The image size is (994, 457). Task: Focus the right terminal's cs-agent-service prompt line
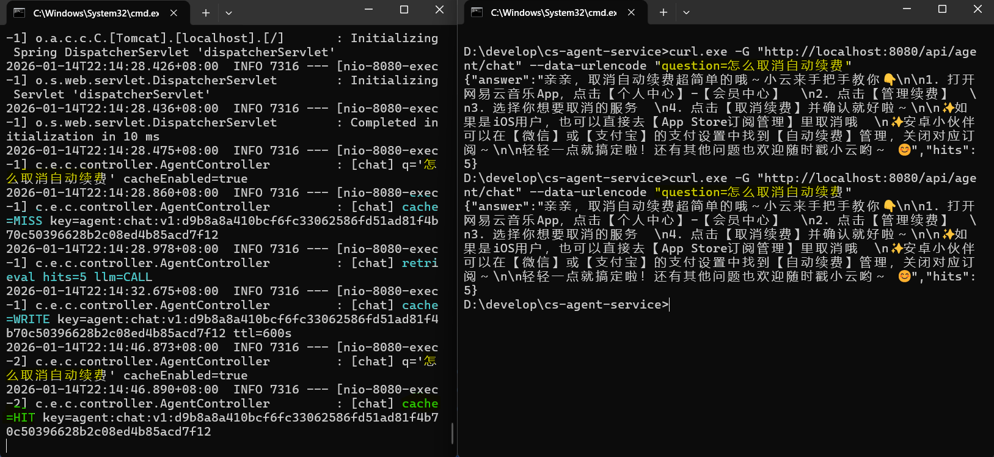[x=566, y=305]
